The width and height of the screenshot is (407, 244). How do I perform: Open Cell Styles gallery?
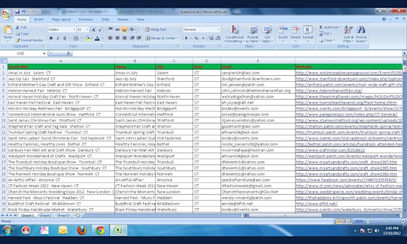tap(267, 34)
